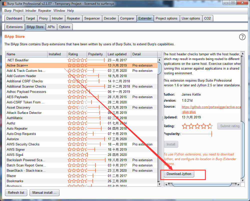Screen dimensions: 250x201
Task: Select the Attack Surface Detector row
Action: [x=81, y=113]
